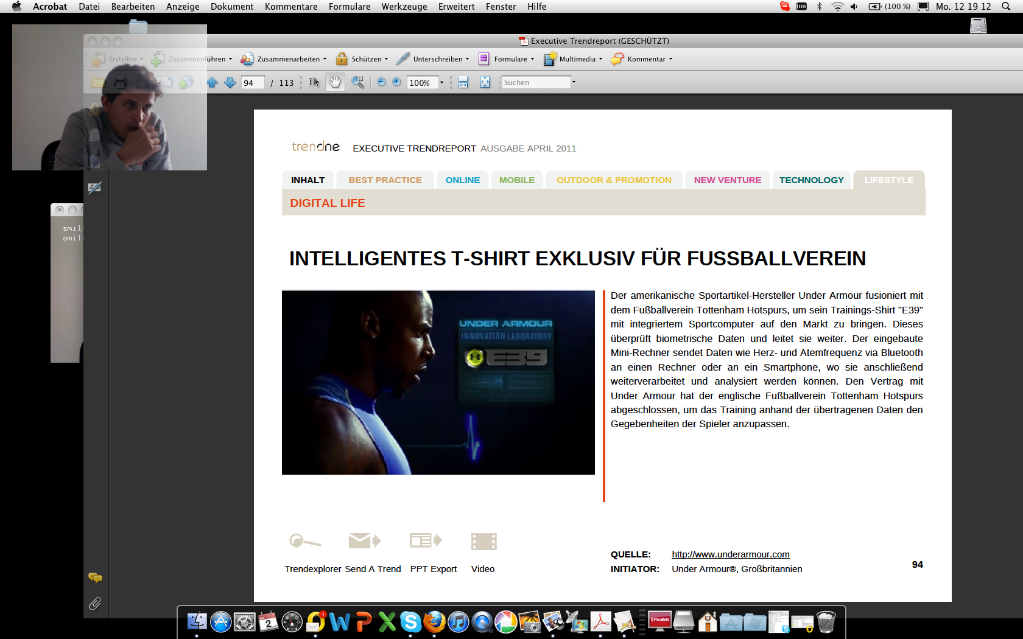Open the Erweitert menu
The width and height of the screenshot is (1023, 639).
(456, 7)
